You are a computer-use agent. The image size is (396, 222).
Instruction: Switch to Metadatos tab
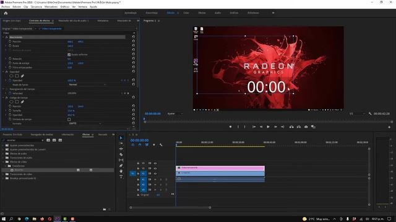103,20
